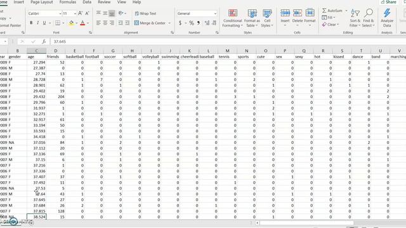This screenshot has width=406, height=228.
Task: Toggle Wrap Text
Action: point(145,13)
